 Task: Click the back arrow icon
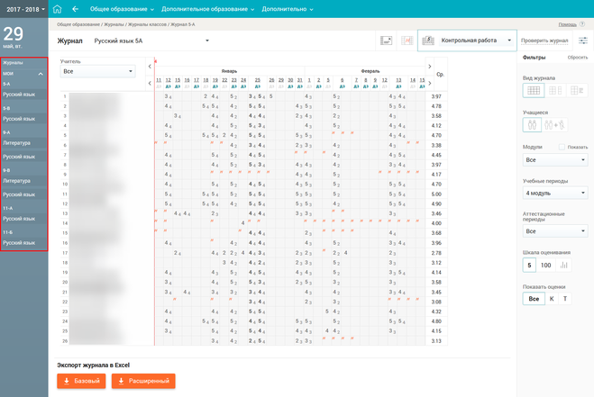pyautogui.click(x=76, y=8)
